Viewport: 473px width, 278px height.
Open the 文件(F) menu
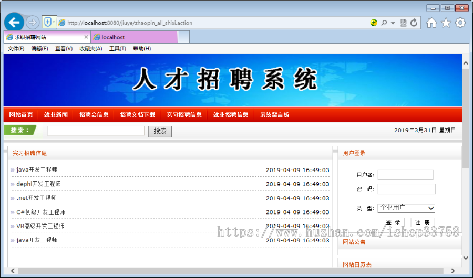click(x=16, y=48)
